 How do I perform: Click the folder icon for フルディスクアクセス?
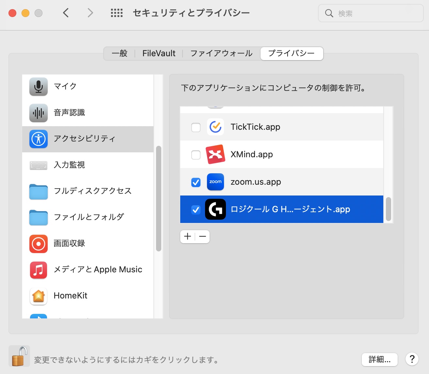(x=39, y=192)
